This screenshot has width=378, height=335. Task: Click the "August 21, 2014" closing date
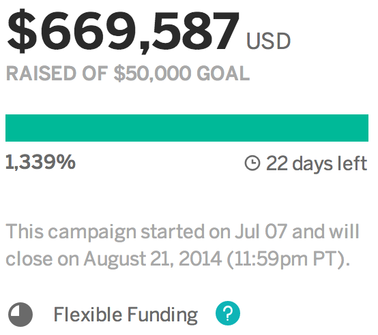pyautogui.click(x=153, y=259)
